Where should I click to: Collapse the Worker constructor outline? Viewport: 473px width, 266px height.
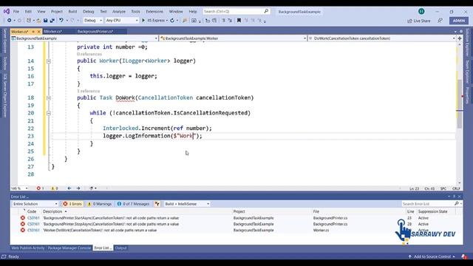(49, 61)
